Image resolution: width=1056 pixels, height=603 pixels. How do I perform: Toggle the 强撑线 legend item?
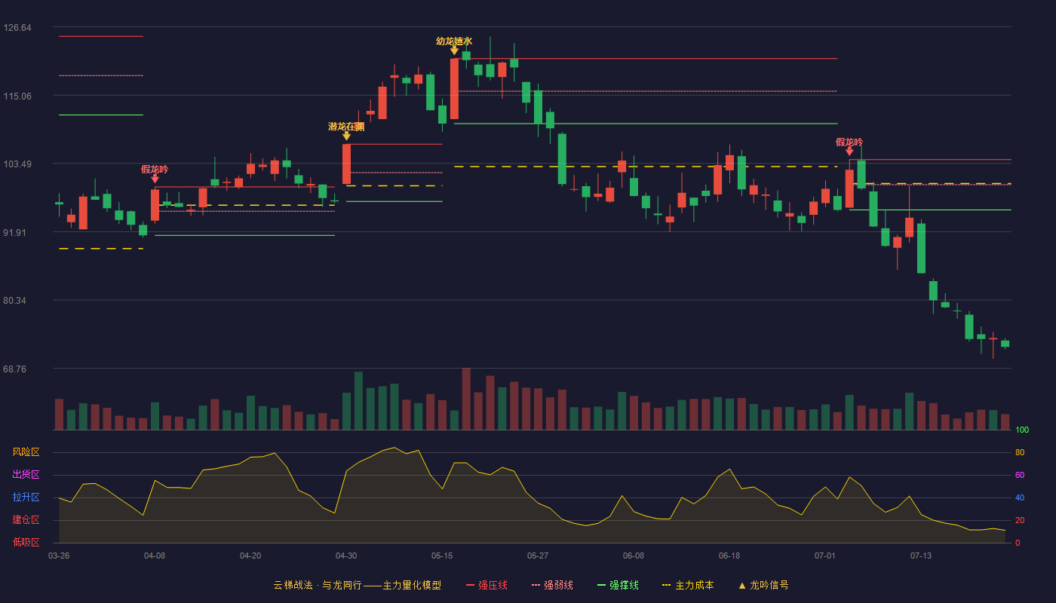[x=618, y=585]
